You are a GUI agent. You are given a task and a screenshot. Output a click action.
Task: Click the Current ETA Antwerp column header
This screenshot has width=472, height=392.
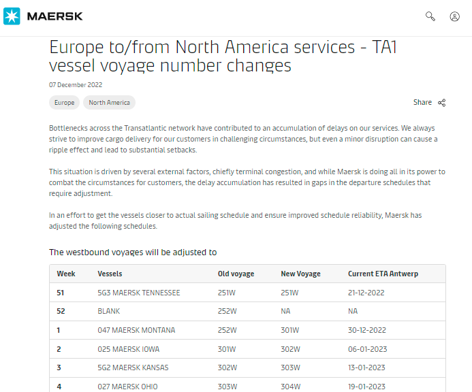pyautogui.click(x=383, y=274)
